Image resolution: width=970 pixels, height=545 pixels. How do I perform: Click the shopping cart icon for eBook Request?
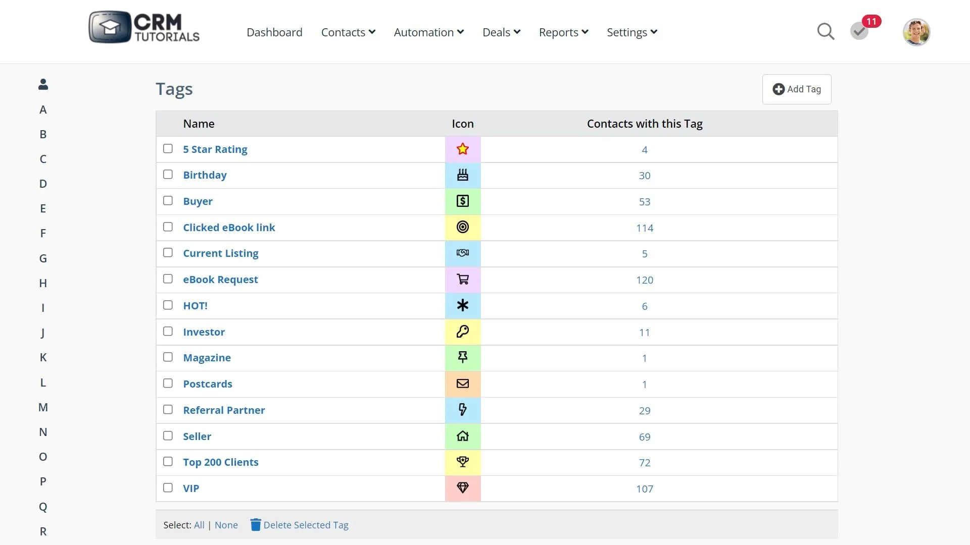coord(462,280)
